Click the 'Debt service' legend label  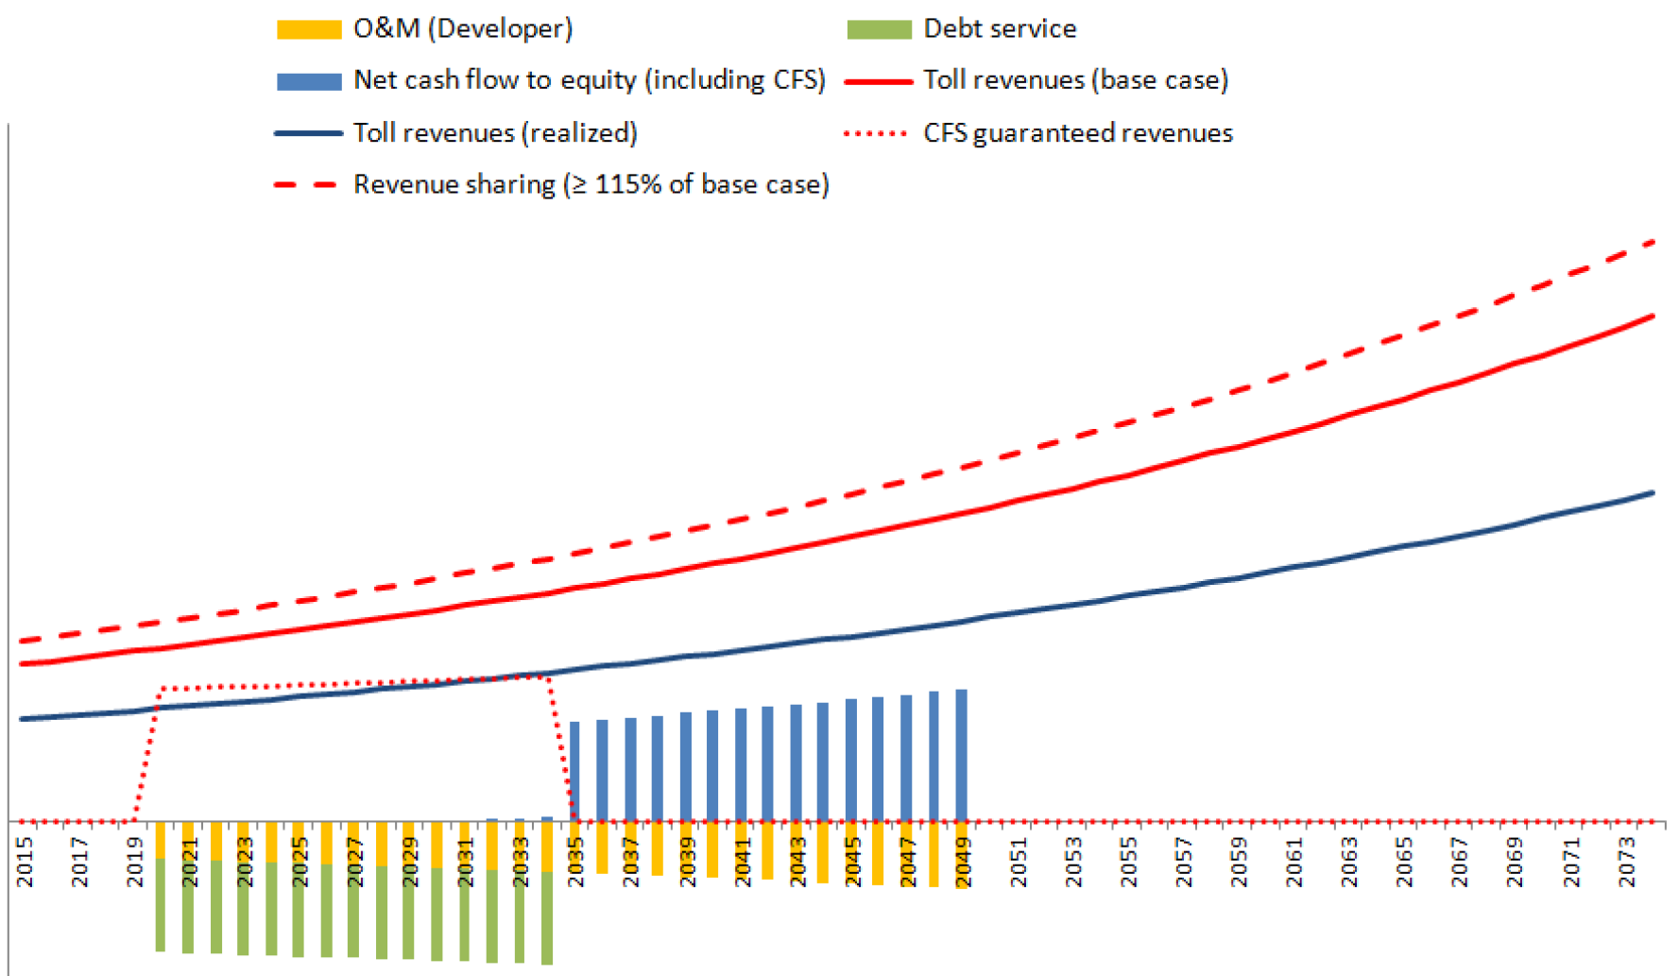1000,28
